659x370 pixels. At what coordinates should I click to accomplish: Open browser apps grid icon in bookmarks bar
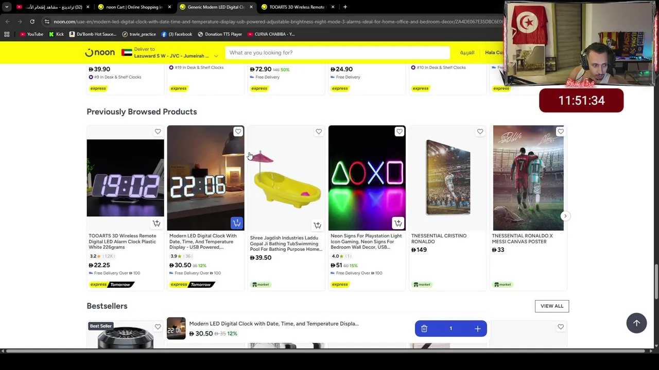point(7,34)
